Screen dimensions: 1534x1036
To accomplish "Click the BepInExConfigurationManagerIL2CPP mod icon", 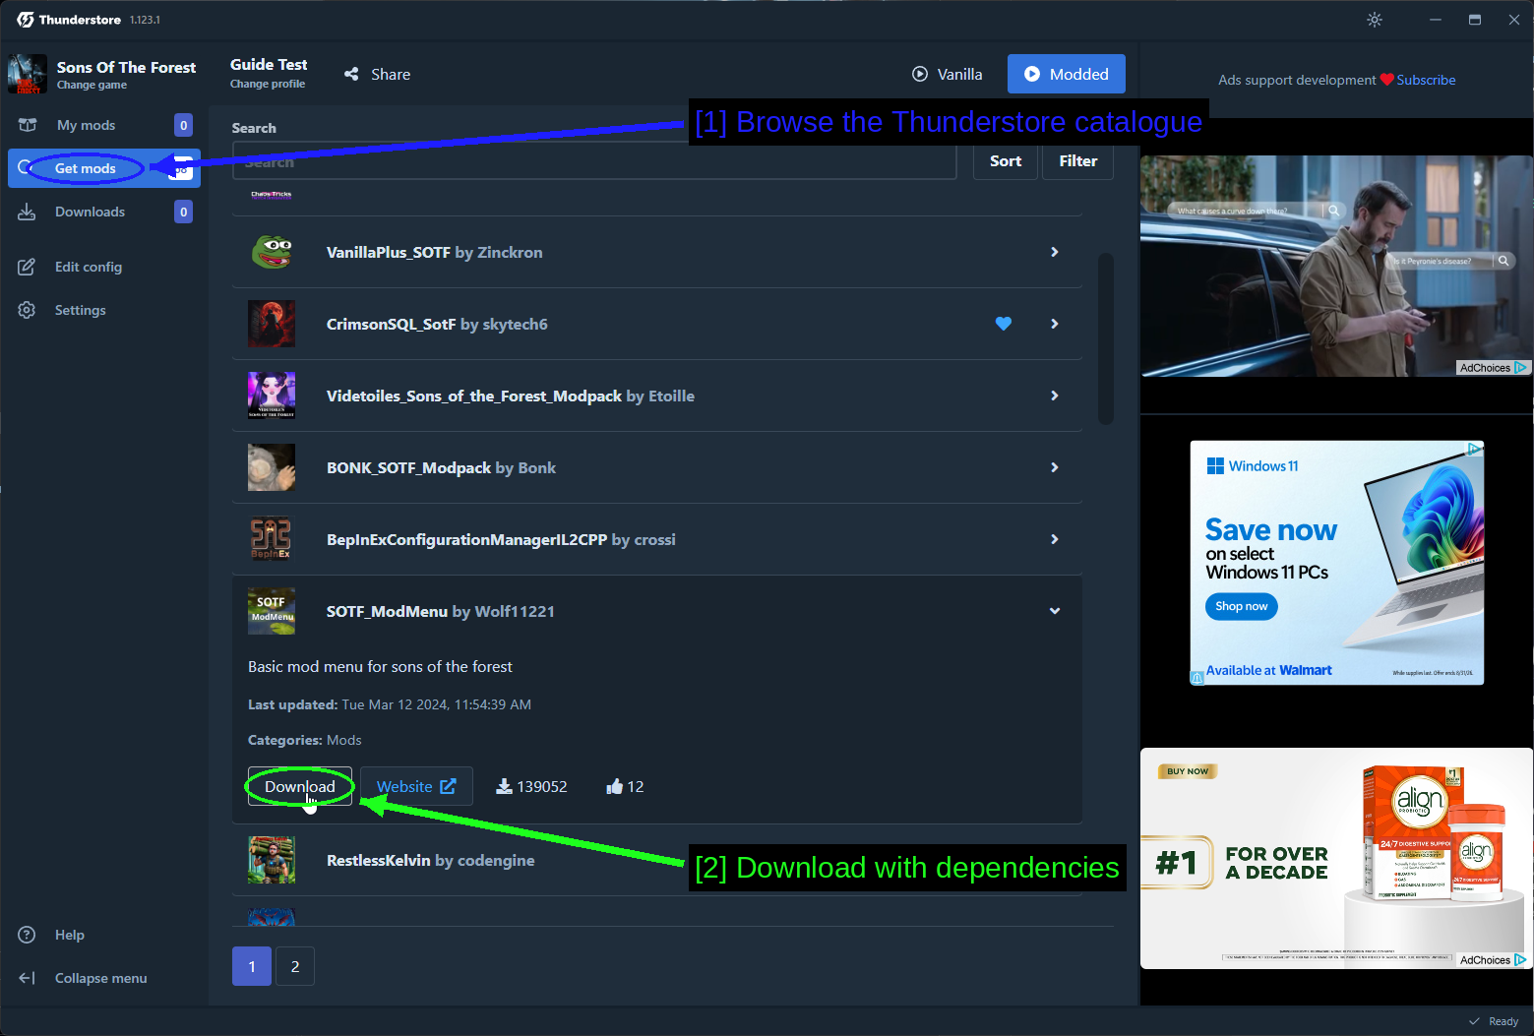I will click(272, 539).
